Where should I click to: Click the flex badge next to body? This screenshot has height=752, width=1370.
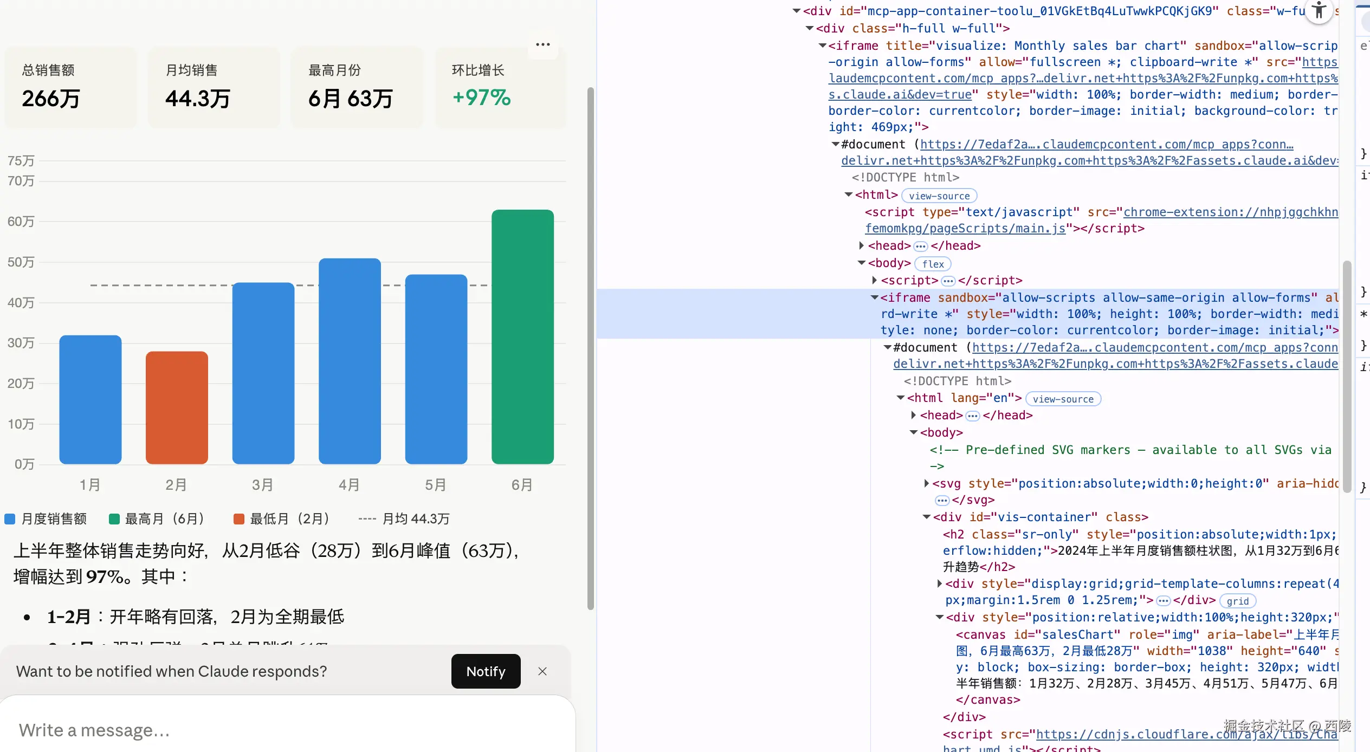coord(933,264)
